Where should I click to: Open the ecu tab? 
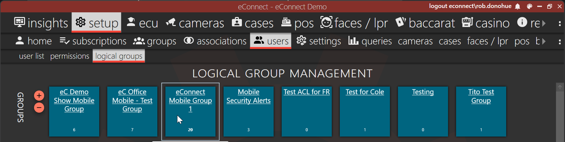click(x=142, y=23)
